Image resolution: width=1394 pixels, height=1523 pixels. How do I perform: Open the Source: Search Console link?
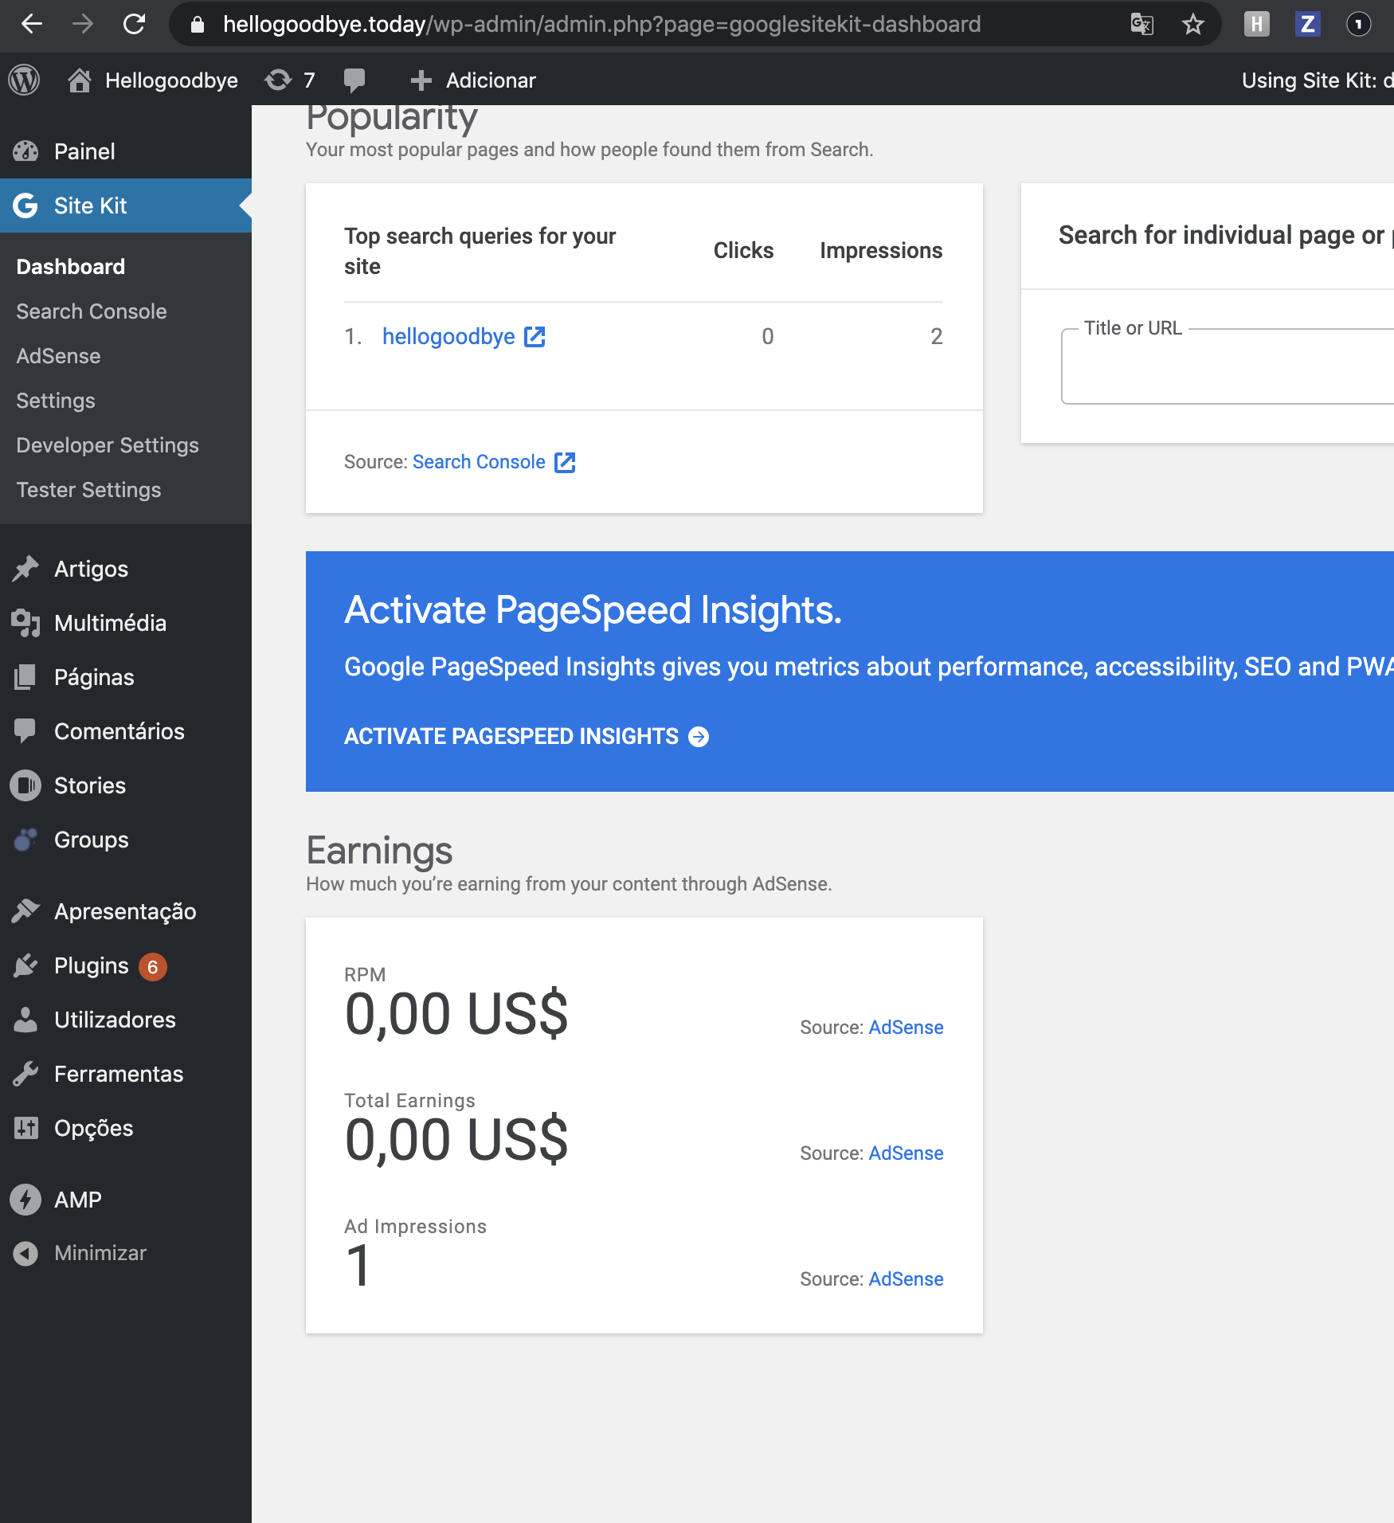[479, 461]
